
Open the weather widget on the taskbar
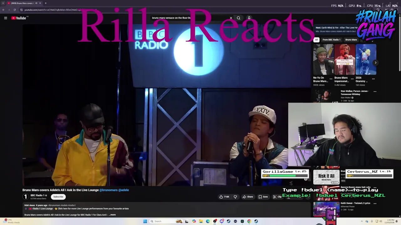coord(11,221)
